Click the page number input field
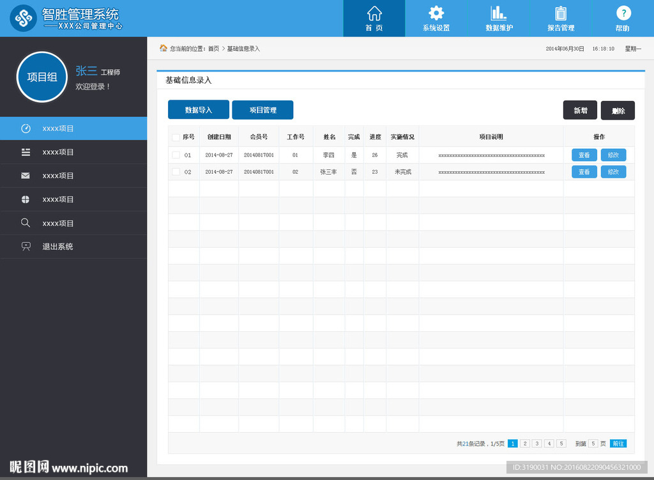The height and width of the screenshot is (480, 654). click(x=593, y=444)
